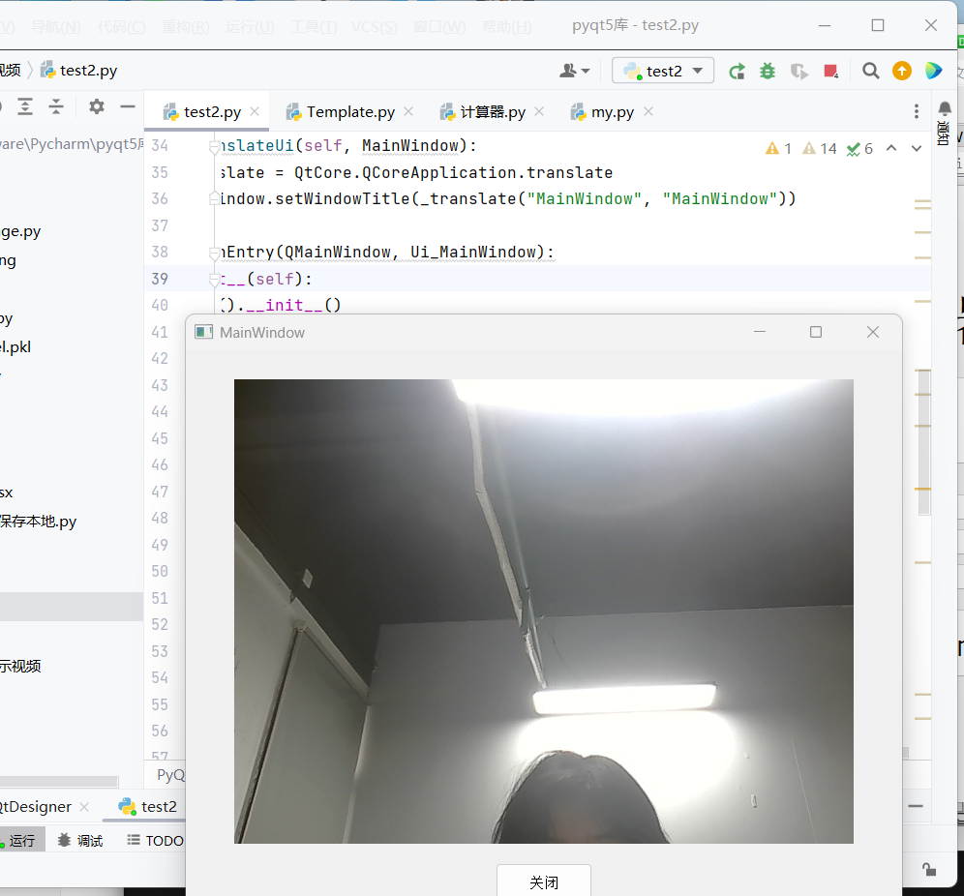Maximize the MainWindow dialog
This screenshot has width=964, height=896.
pyautogui.click(x=816, y=332)
